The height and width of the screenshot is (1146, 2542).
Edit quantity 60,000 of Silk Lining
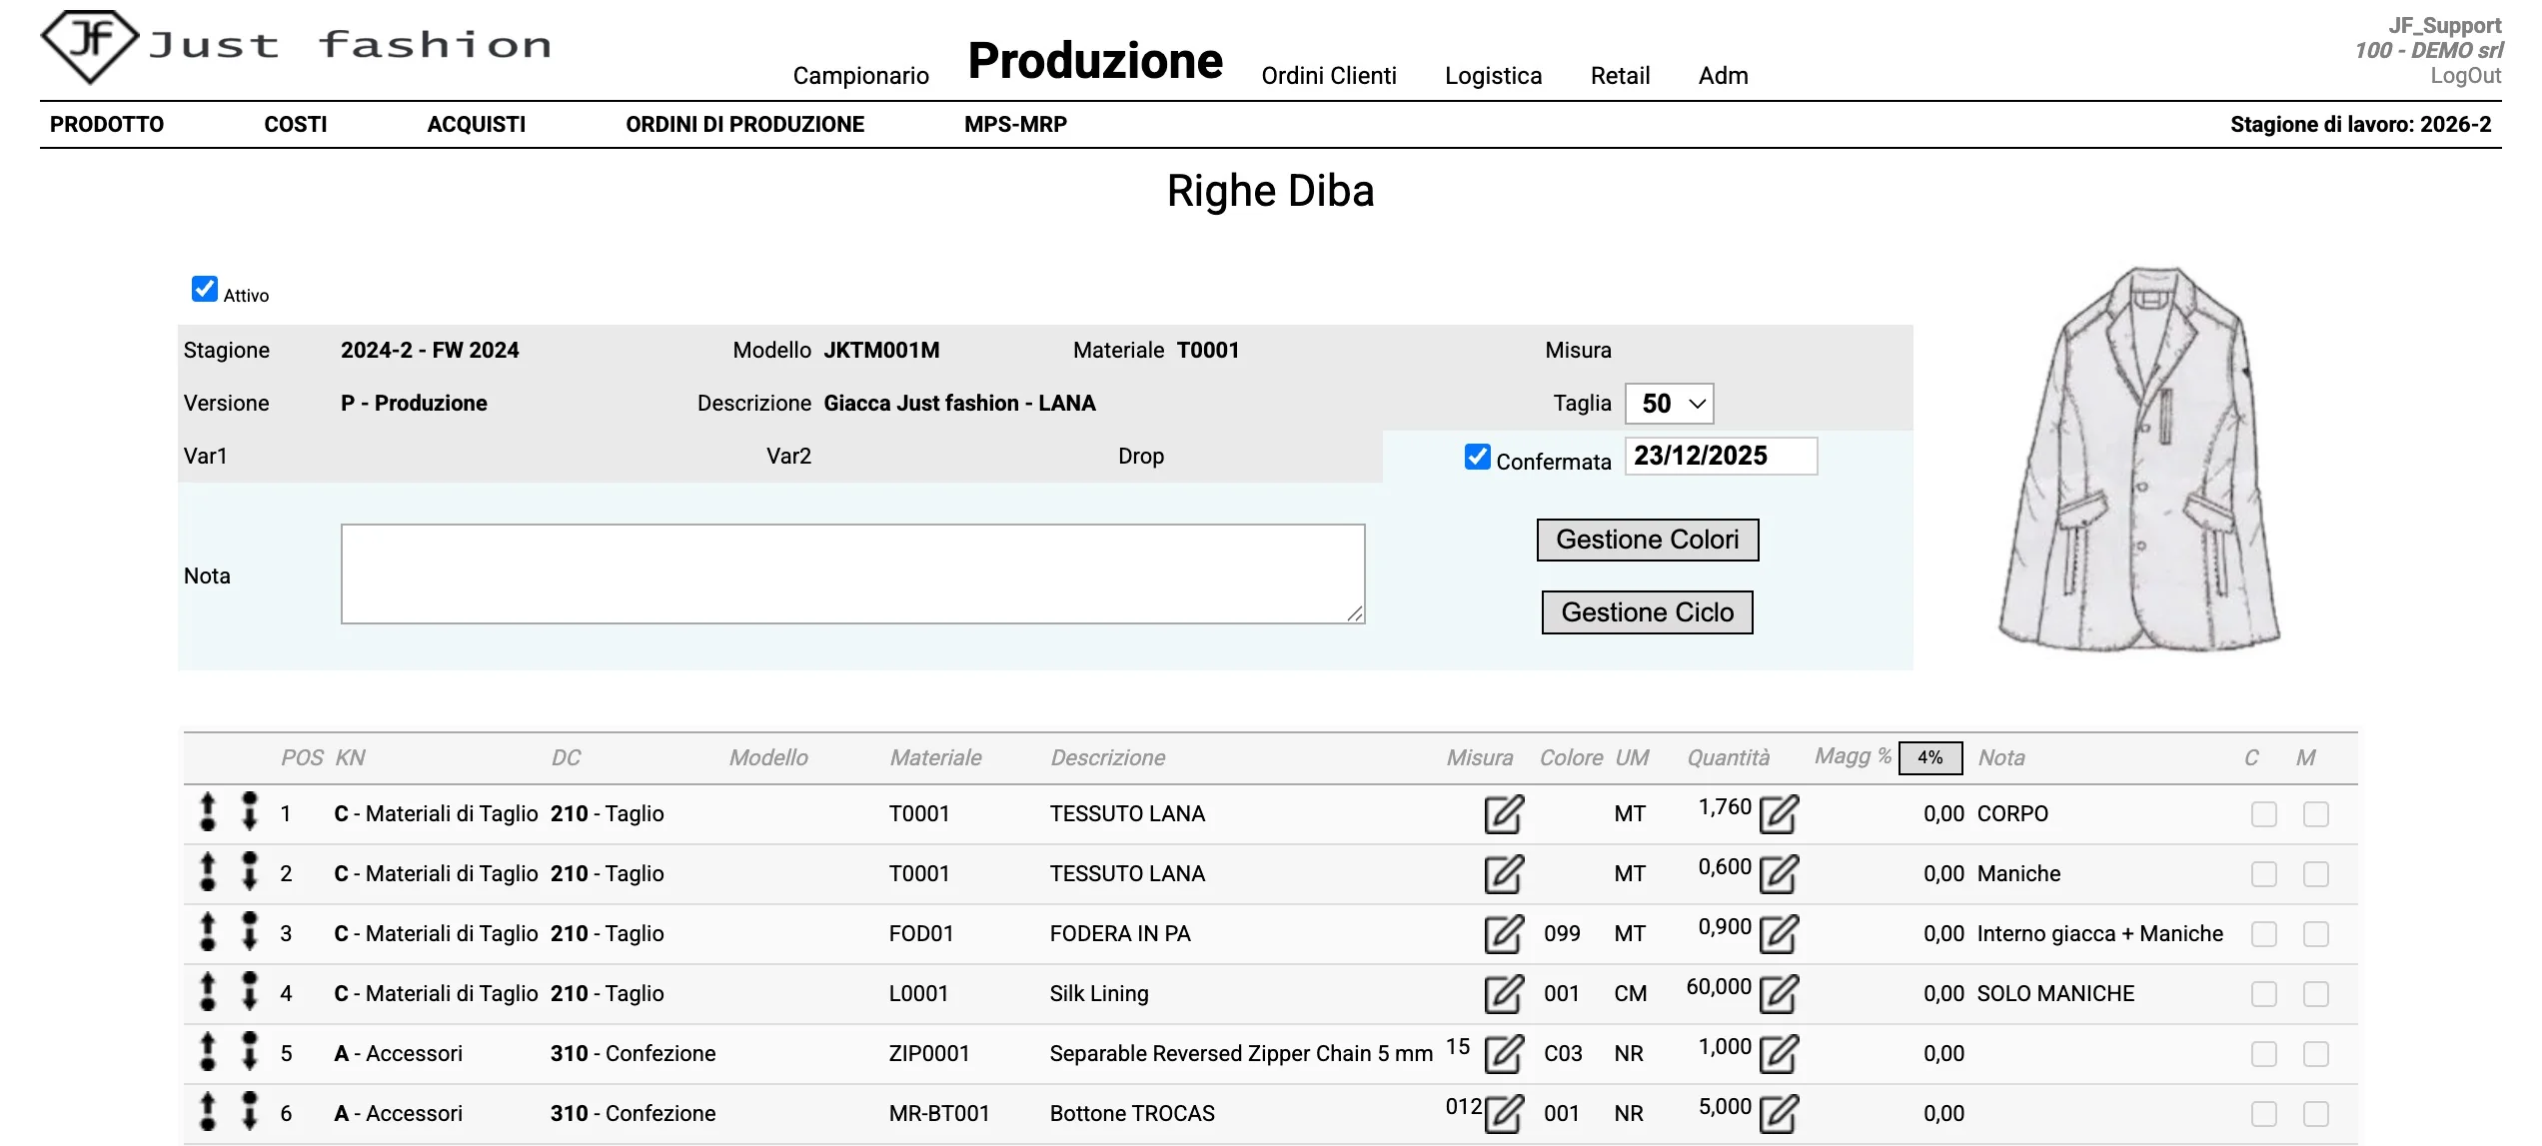(x=1779, y=994)
